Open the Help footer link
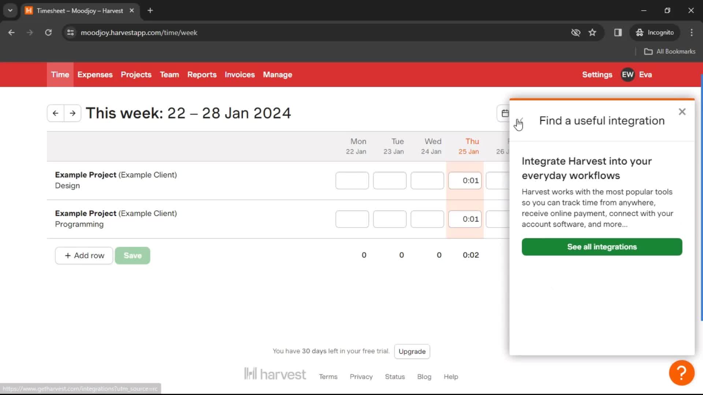The height and width of the screenshot is (395, 703). pyautogui.click(x=451, y=377)
